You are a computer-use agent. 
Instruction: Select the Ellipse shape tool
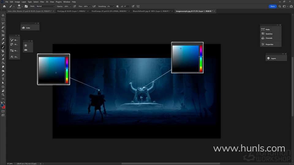pyautogui.click(x=3, y=87)
